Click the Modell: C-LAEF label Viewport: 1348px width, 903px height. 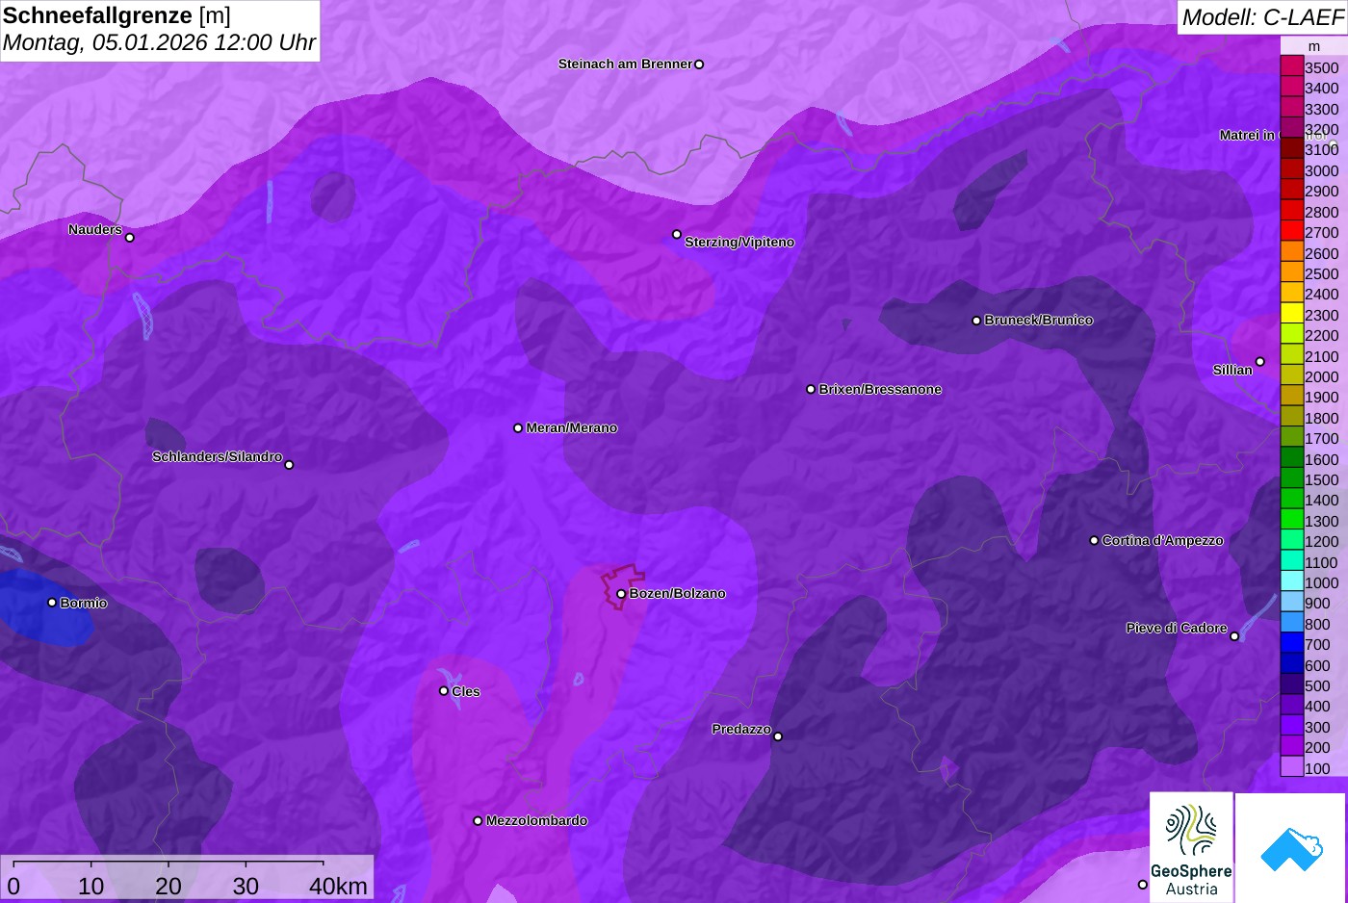pyautogui.click(x=1262, y=16)
